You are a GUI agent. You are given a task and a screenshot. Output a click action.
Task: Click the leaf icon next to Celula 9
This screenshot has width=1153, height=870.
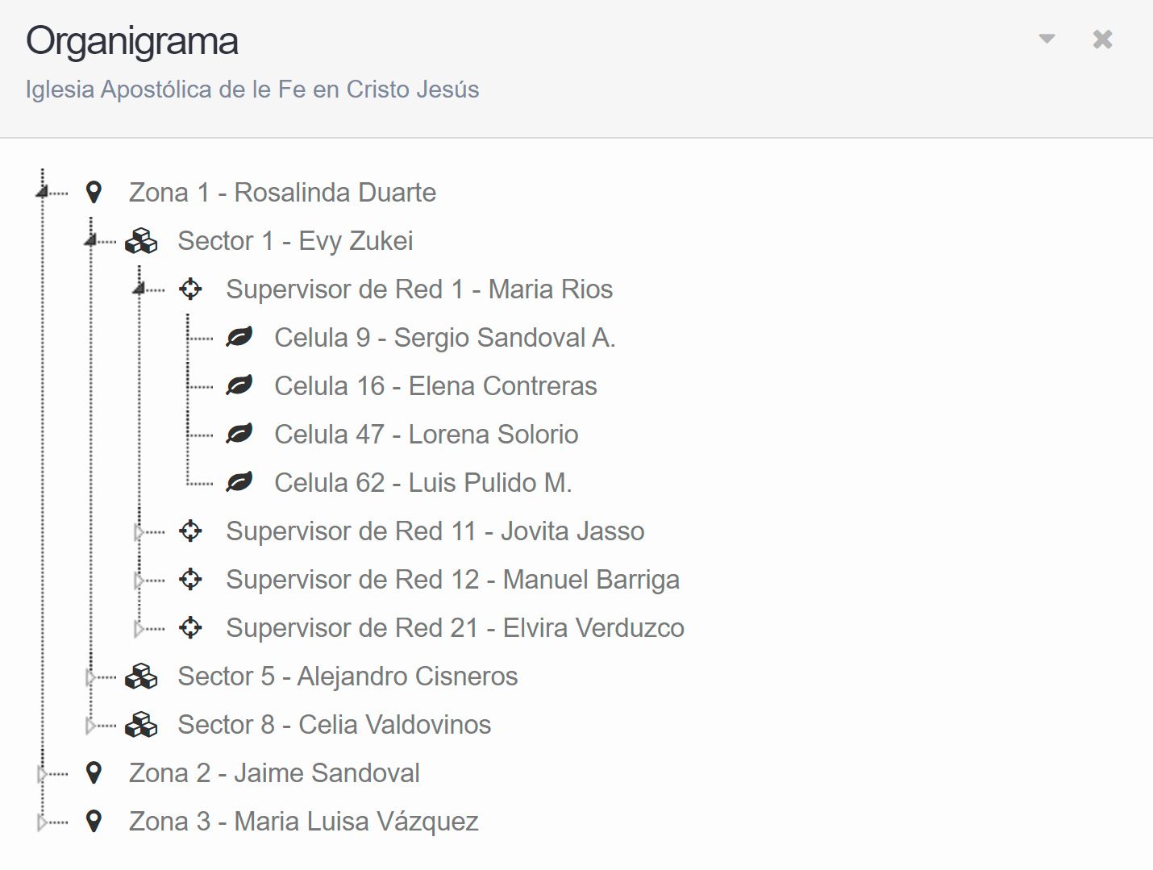coord(239,337)
